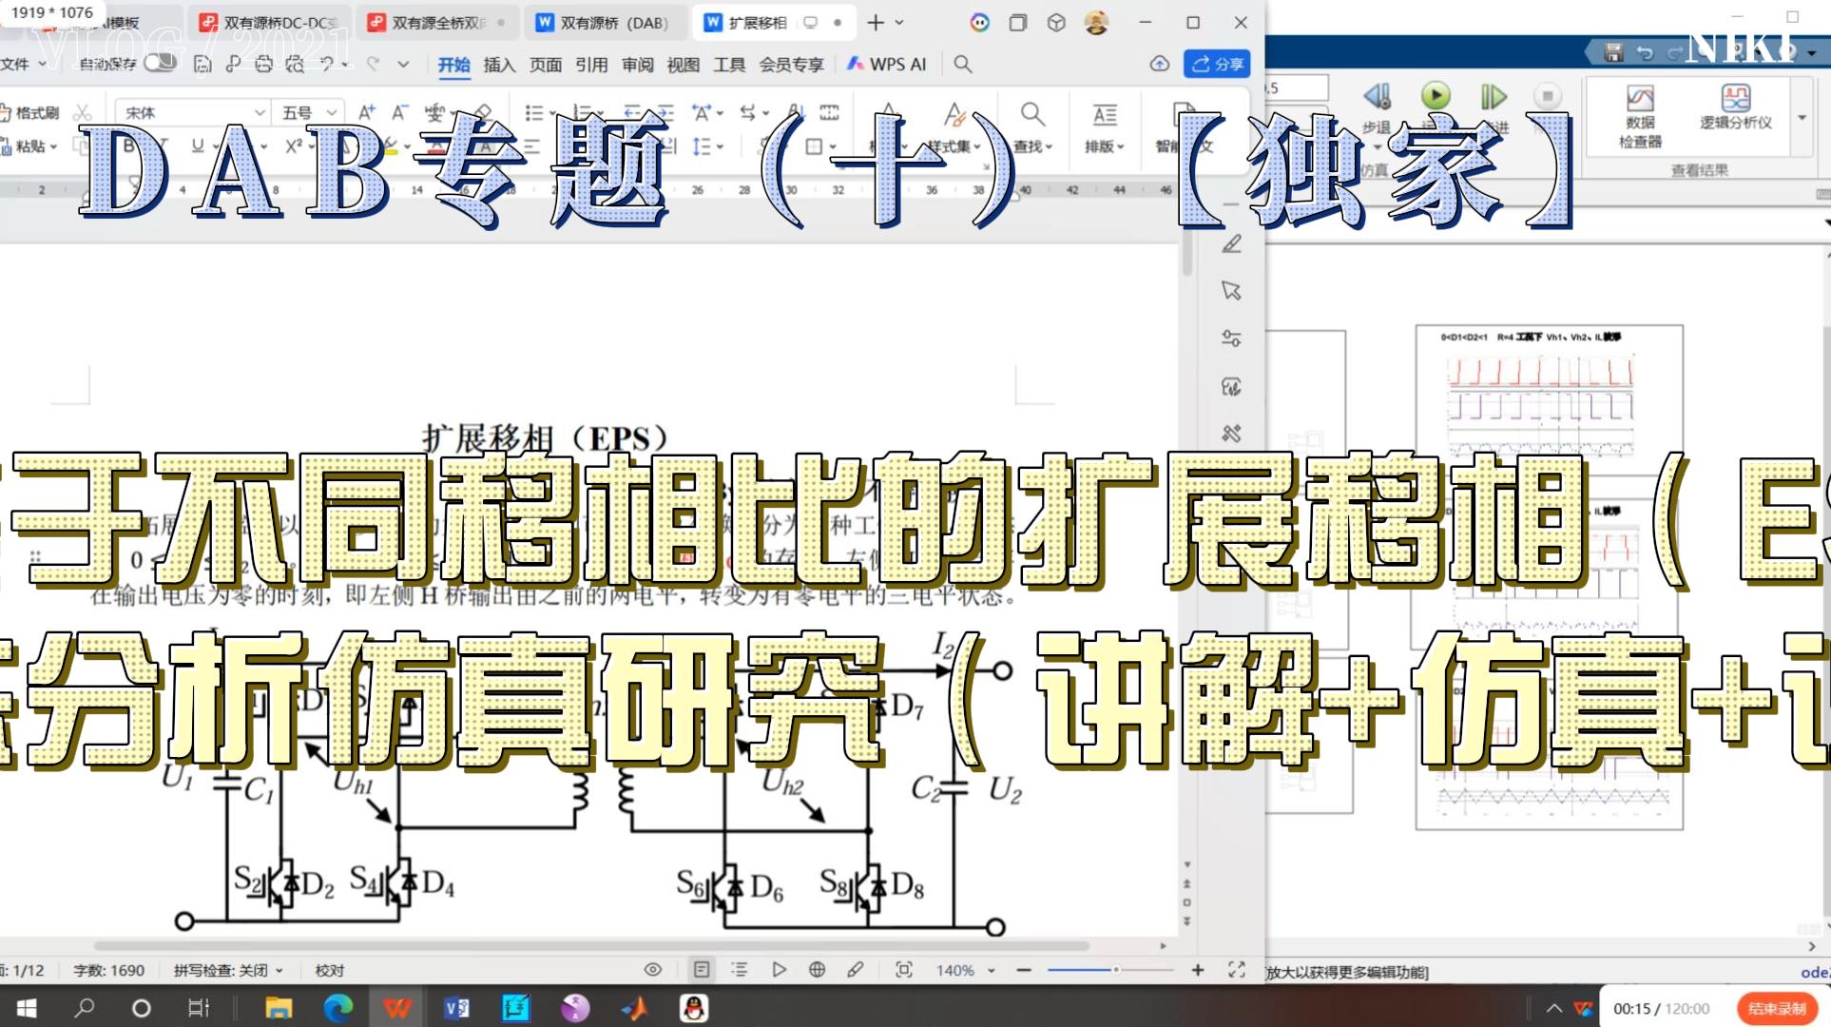Viewport: 1831px width, 1027px height.
Task: Open web layout globe icon in status bar
Action: pyautogui.click(x=817, y=970)
